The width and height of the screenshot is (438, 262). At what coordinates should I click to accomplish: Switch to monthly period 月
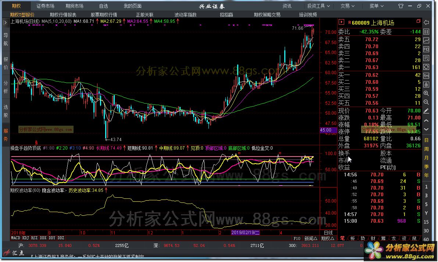pyautogui.click(x=426, y=158)
